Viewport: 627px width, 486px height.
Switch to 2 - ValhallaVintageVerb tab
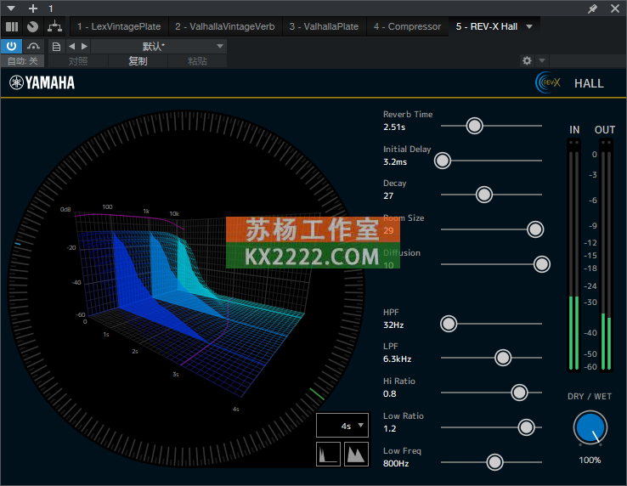pos(225,27)
